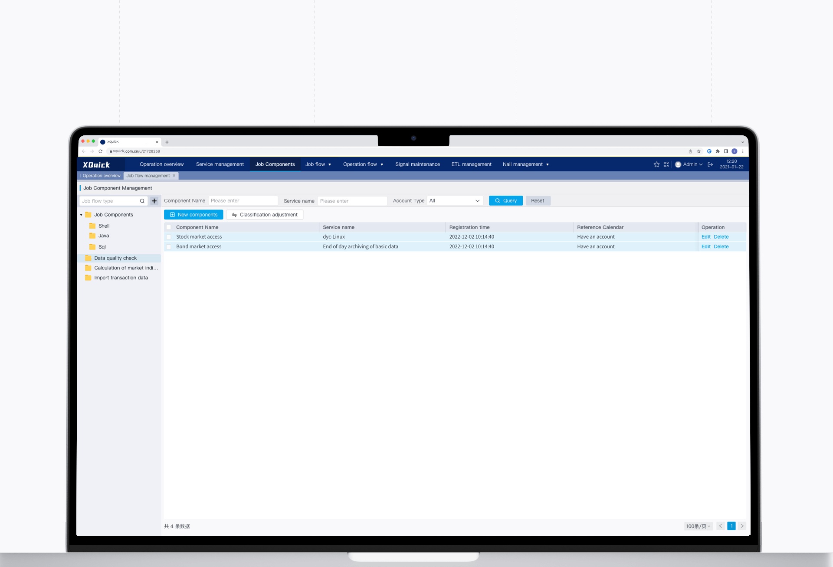The image size is (833, 567).
Task: Select the Shell folder in the tree
Action: 104,226
